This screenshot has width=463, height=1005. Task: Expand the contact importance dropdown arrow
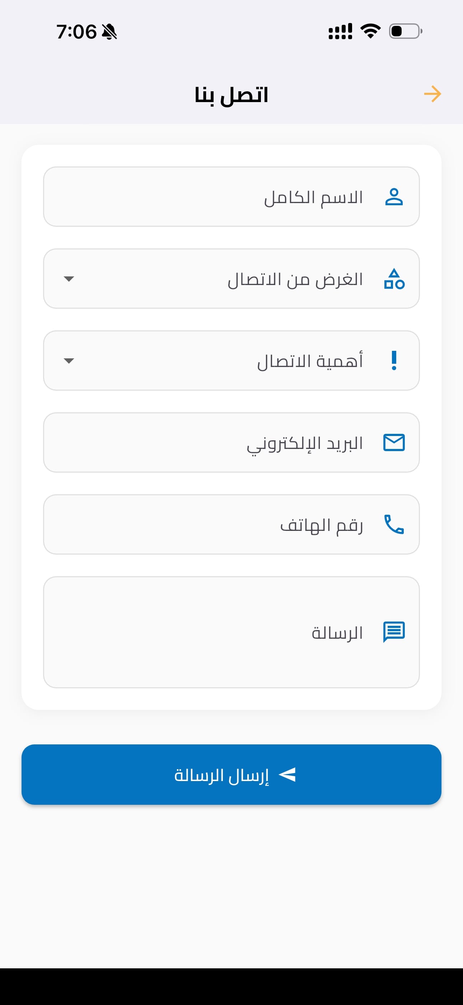(69, 361)
